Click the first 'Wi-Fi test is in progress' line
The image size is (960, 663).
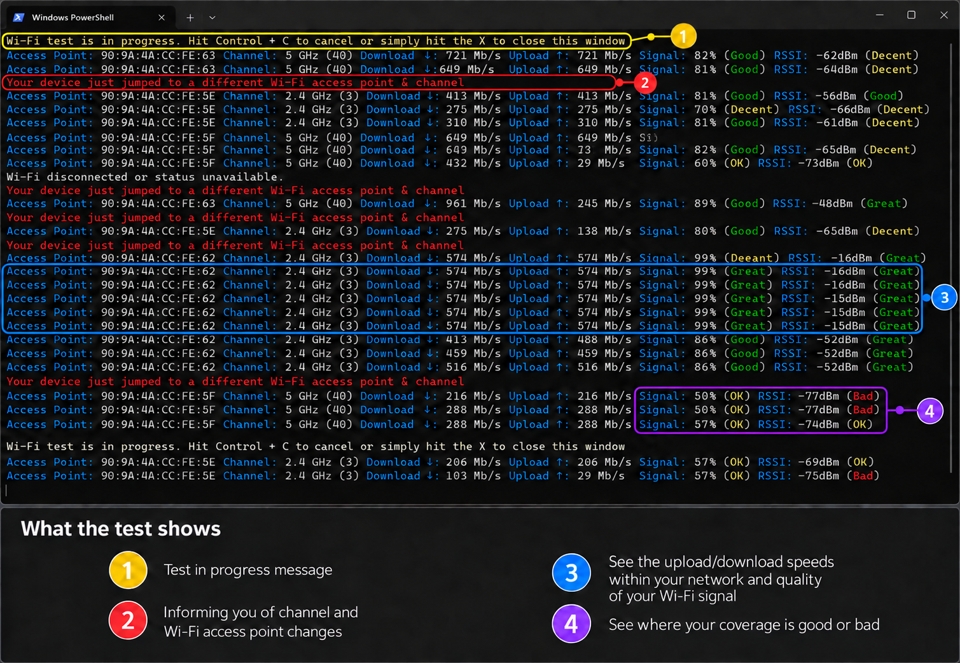point(316,41)
